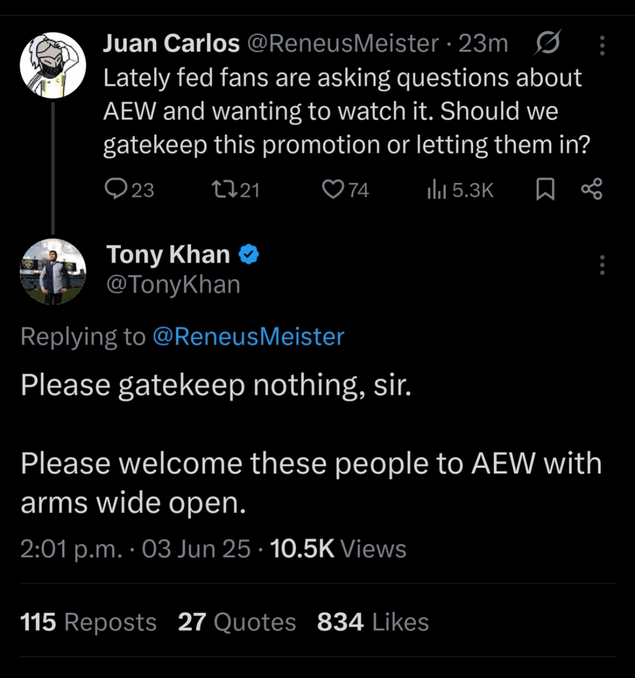Open Juan Carlos's profile picture
The height and width of the screenshot is (678, 635).
coord(53,65)
